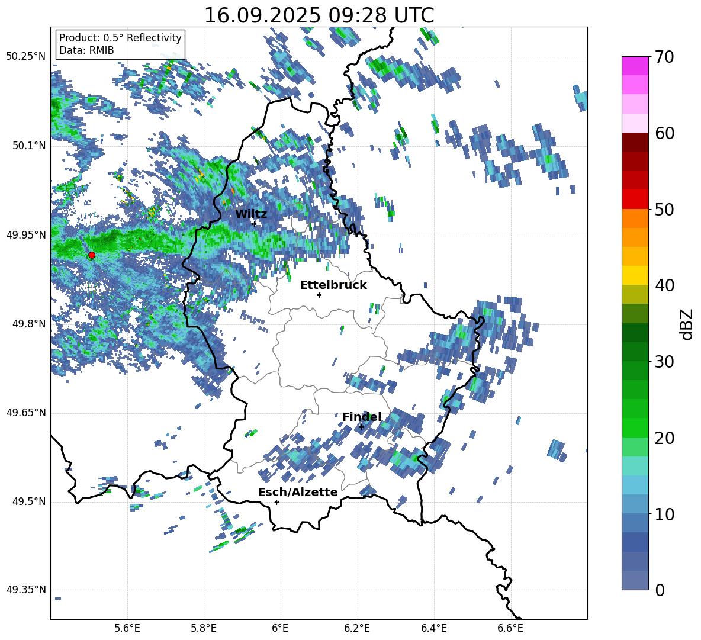Click the turquoise colorbar segment below 20
This screenshot has height=640, width=701.
pyautogui.click(x=635, y=466)
